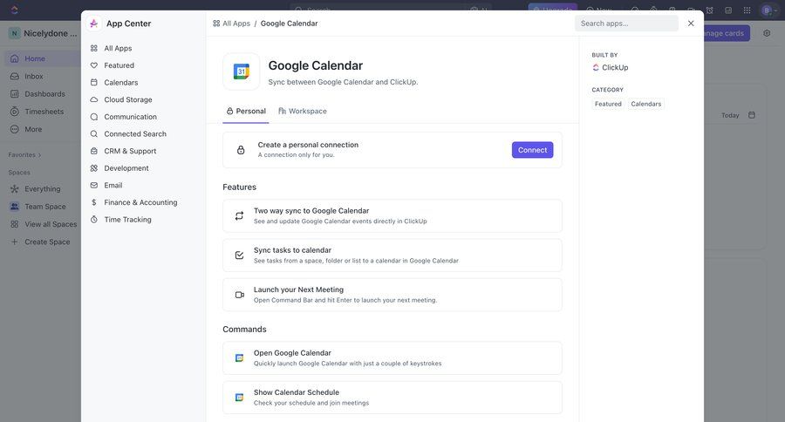Image resolution: width=785 pixels, height=422 pixels.
Task: Click the Google Calendar app logo
Action: coord(242,71)
